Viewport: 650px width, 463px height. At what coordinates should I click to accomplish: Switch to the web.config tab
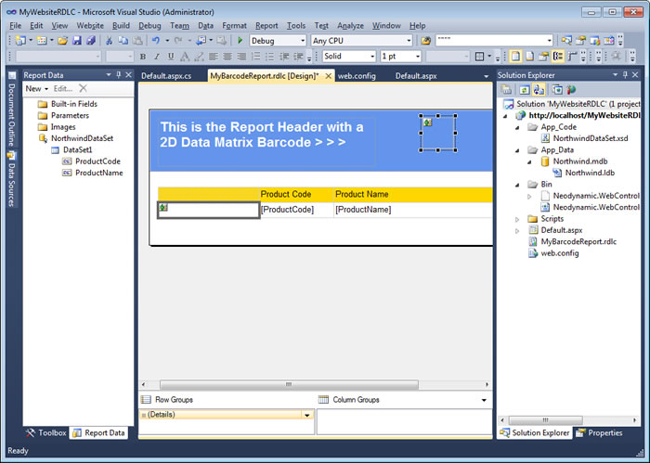pos(357,76)
